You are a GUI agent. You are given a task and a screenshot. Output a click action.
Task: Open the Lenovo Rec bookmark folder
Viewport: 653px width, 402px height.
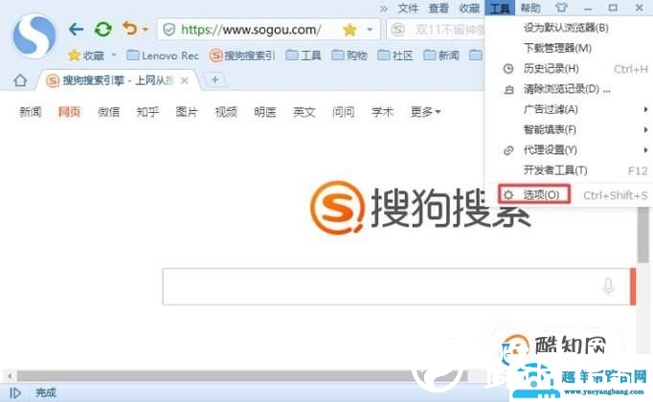pos(163,56)
